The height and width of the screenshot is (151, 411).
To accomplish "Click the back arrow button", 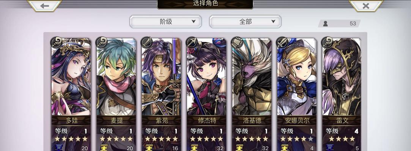I will click(44, 6).
